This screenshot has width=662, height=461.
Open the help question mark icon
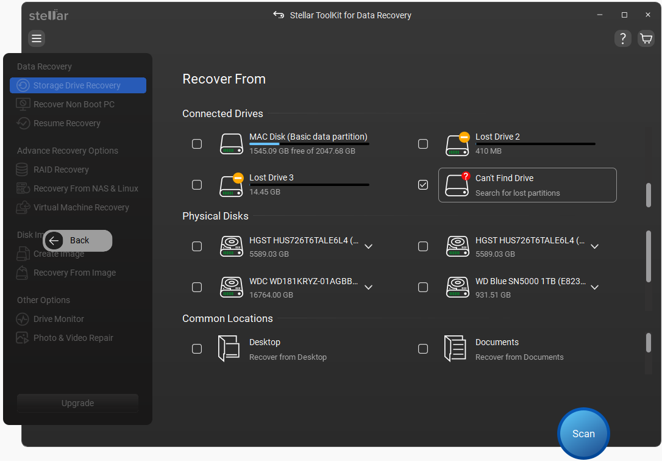623,38
